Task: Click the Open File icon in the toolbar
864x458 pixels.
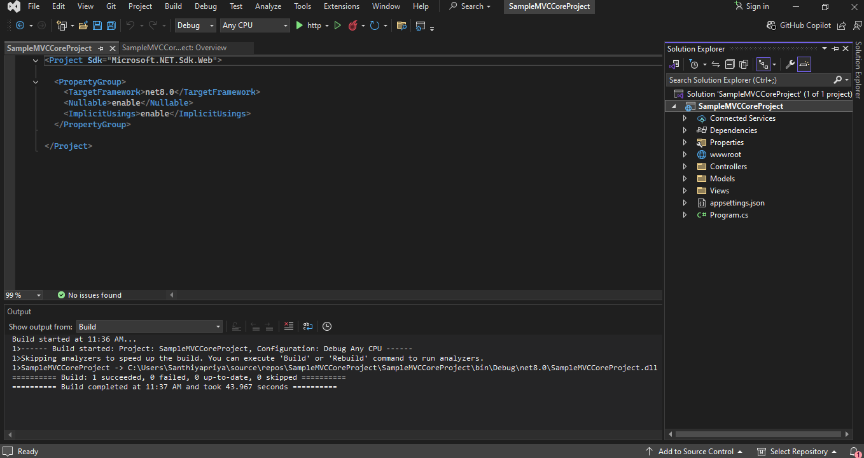Action: [83, 25]
